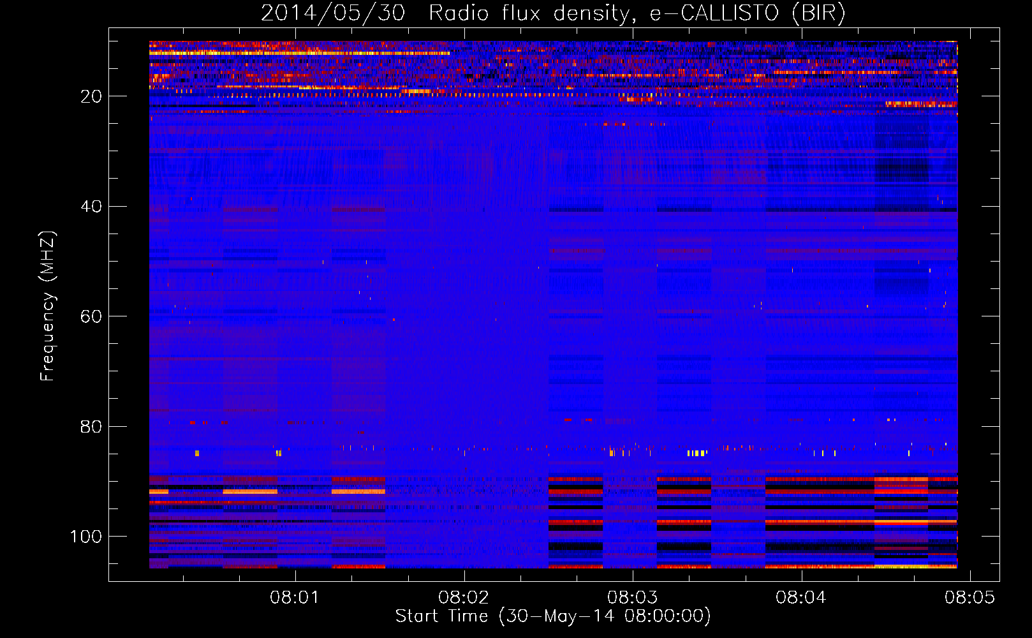1032x638 pixels.
Task: Click the 08:02 time tick label
Action: (463, 598)
